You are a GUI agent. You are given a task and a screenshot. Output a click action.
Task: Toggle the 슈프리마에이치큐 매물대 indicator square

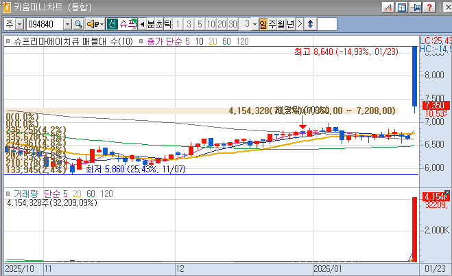(x=8, y=41)
